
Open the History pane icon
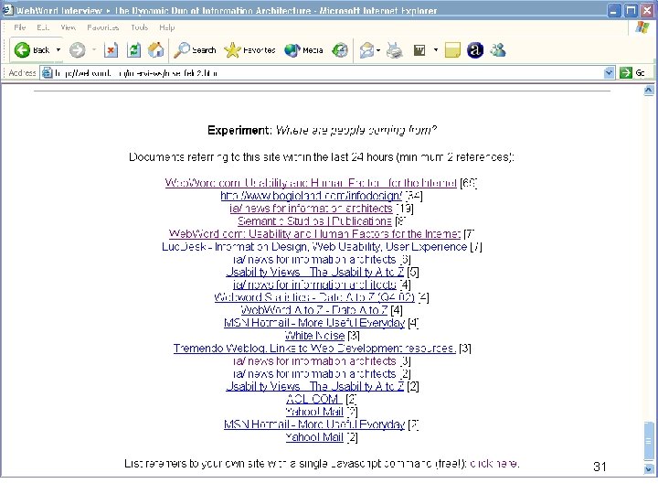coord(339,50)
